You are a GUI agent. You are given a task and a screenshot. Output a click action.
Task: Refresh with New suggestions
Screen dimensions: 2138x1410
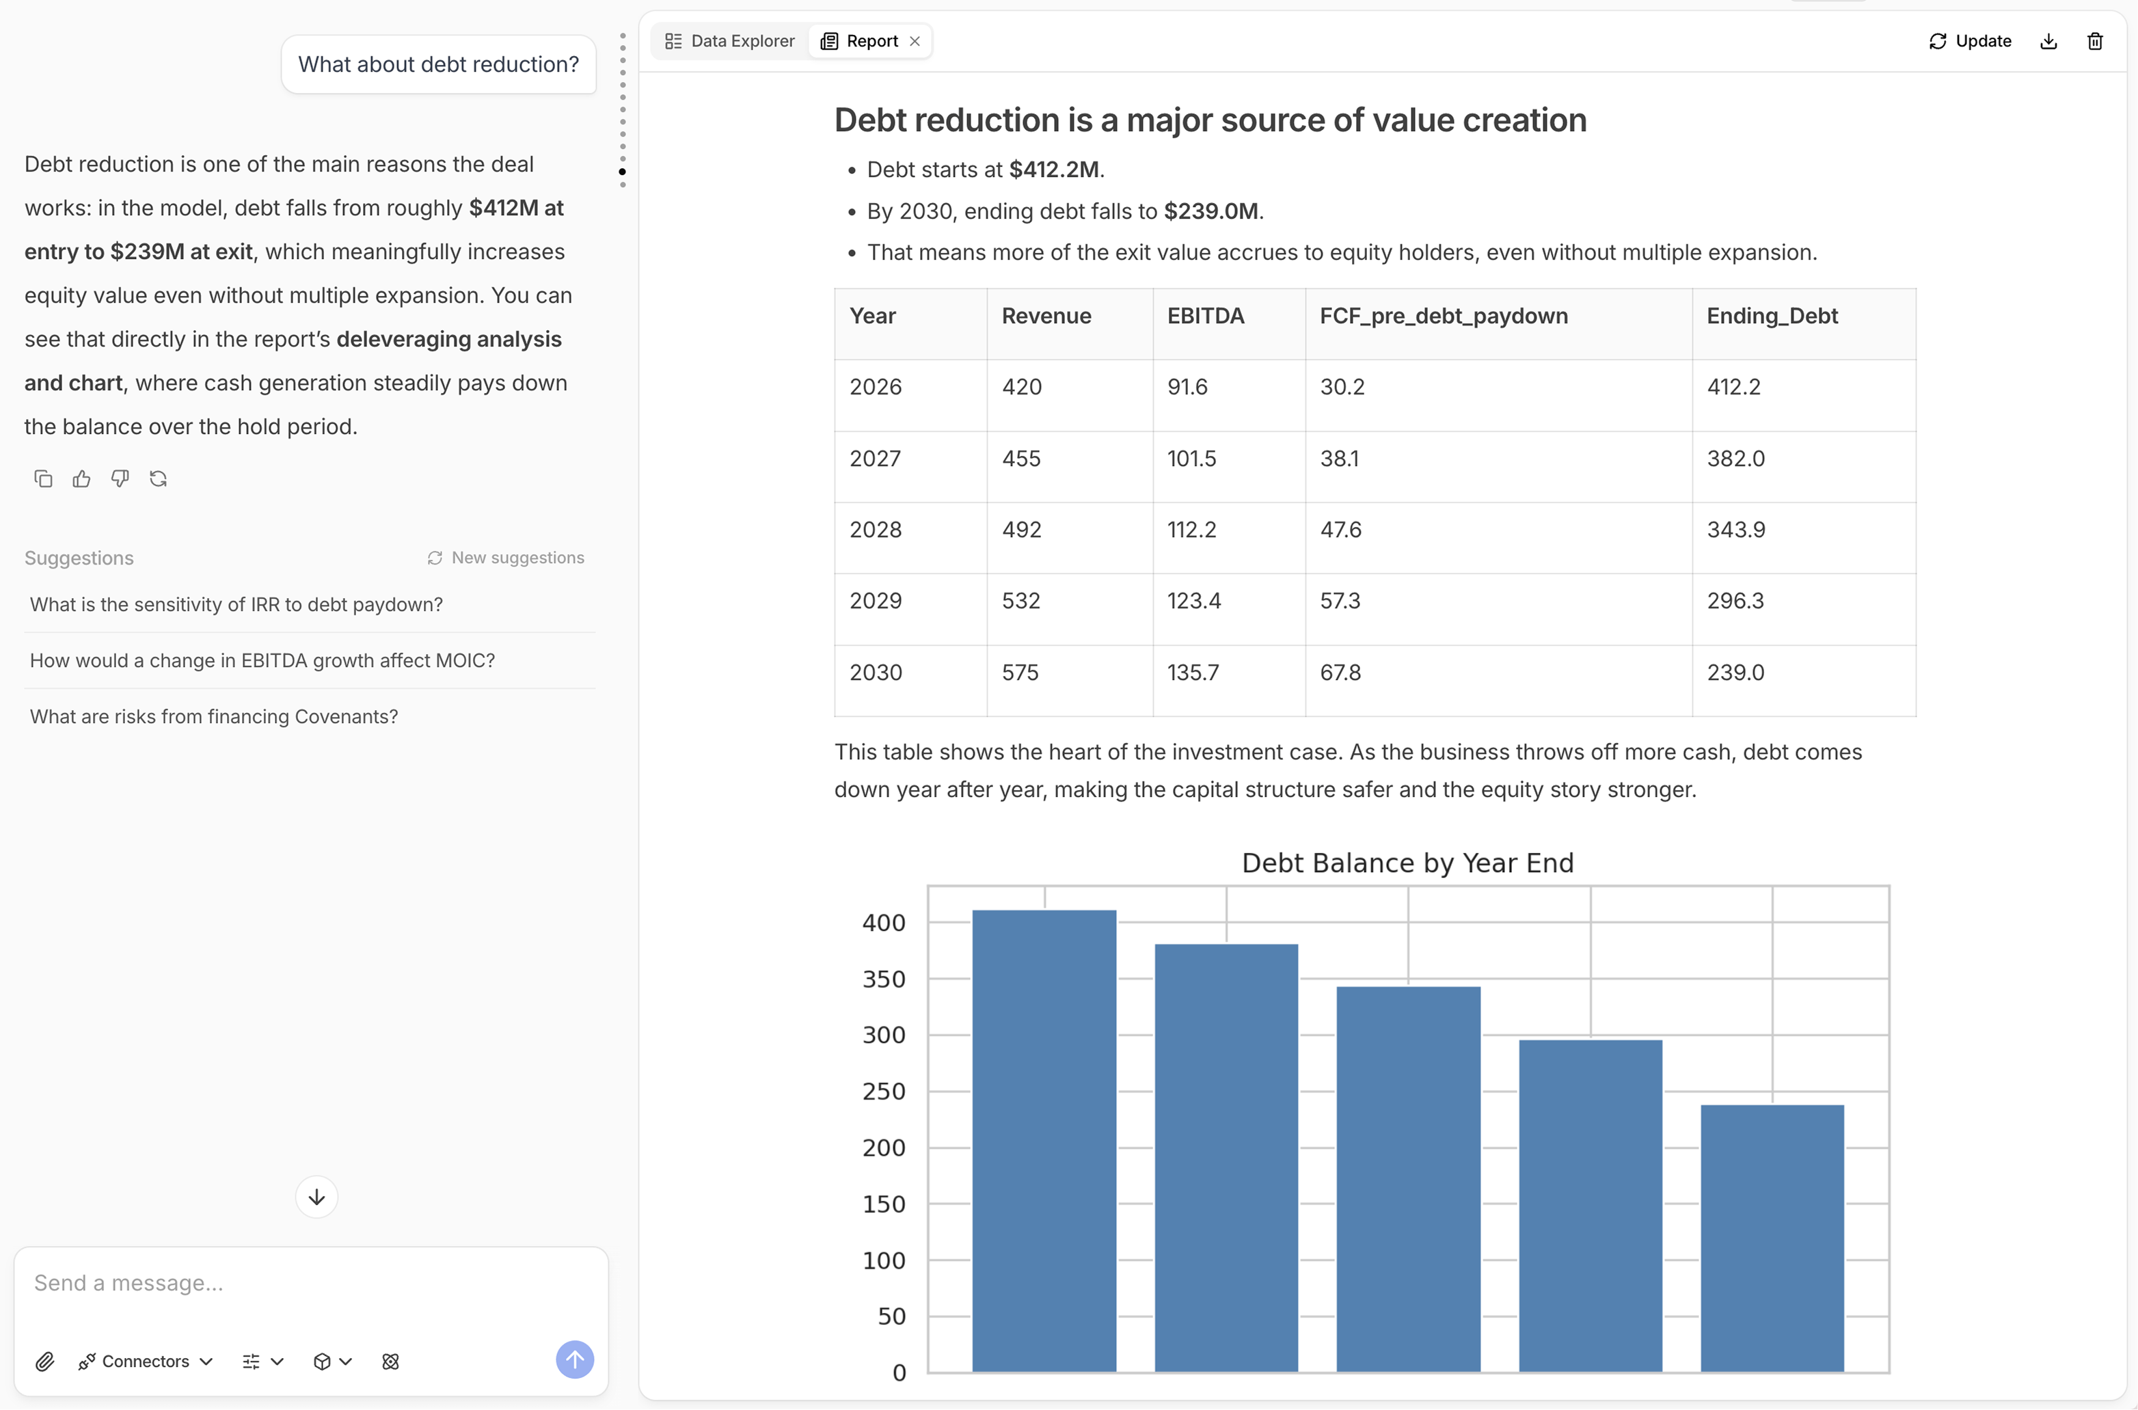(x=505, y=558)
